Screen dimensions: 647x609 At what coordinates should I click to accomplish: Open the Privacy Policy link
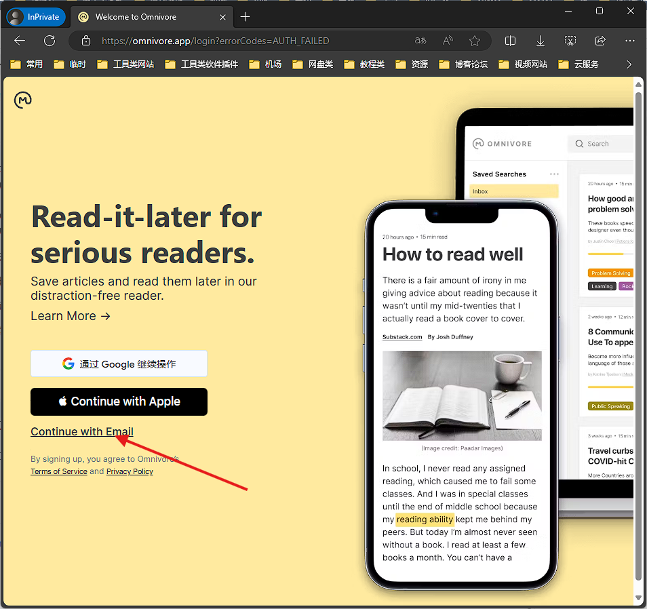click(x=130, y=471)
